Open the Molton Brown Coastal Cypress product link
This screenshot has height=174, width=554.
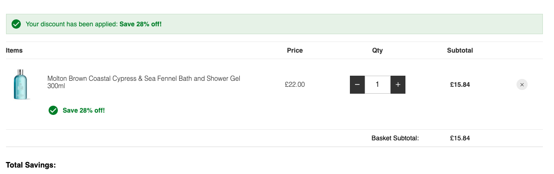click(144, 82)
